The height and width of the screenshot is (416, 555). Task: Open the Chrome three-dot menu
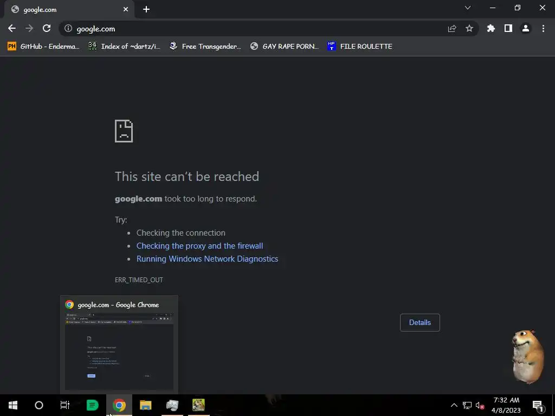[x=543, y=28]
